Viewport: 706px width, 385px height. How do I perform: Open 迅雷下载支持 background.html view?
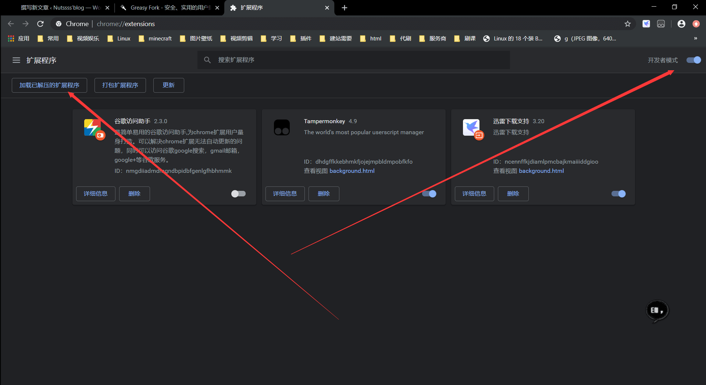coord(541,171)
